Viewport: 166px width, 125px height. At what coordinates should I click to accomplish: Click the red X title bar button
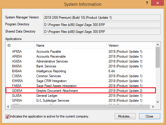click(157, 3)
